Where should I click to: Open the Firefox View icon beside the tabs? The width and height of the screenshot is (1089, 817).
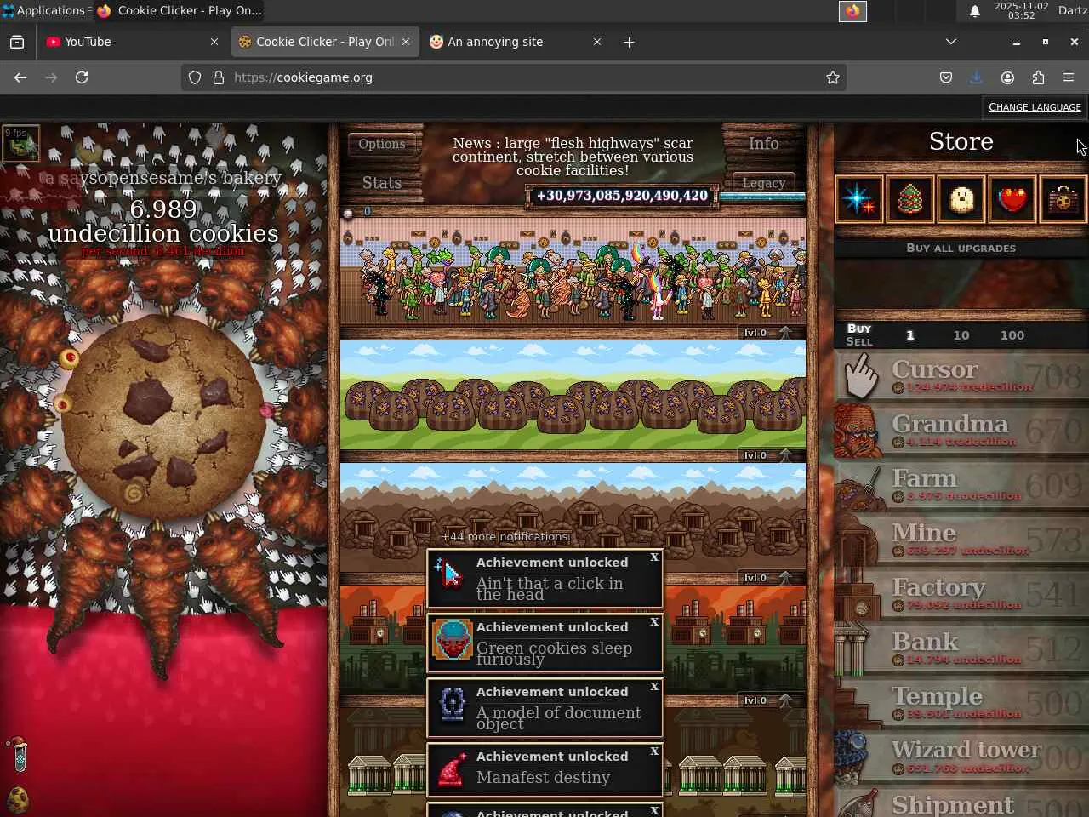coord(17,42)
